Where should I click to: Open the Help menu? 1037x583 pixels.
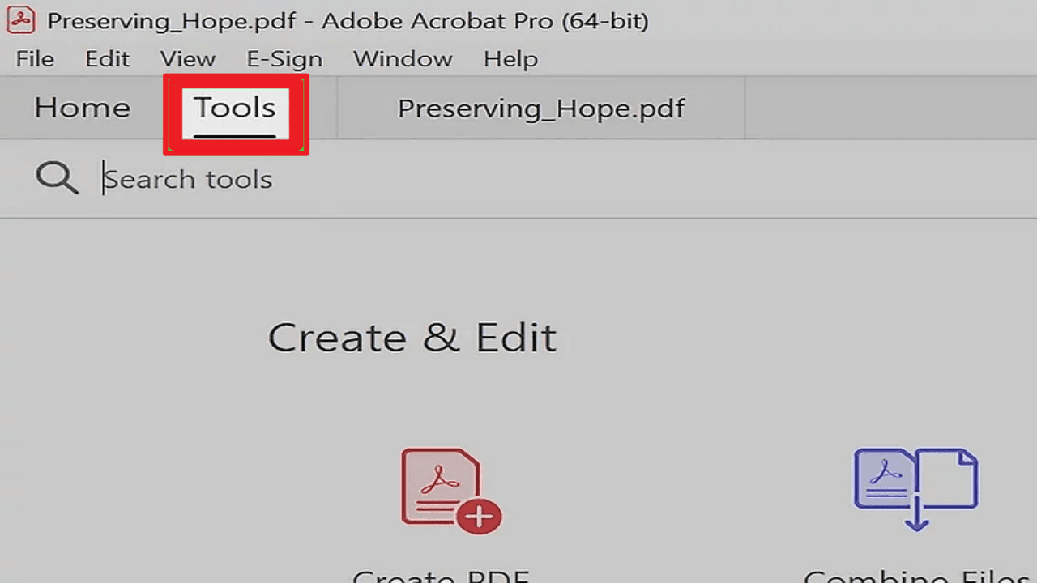[x=510, y=59]
